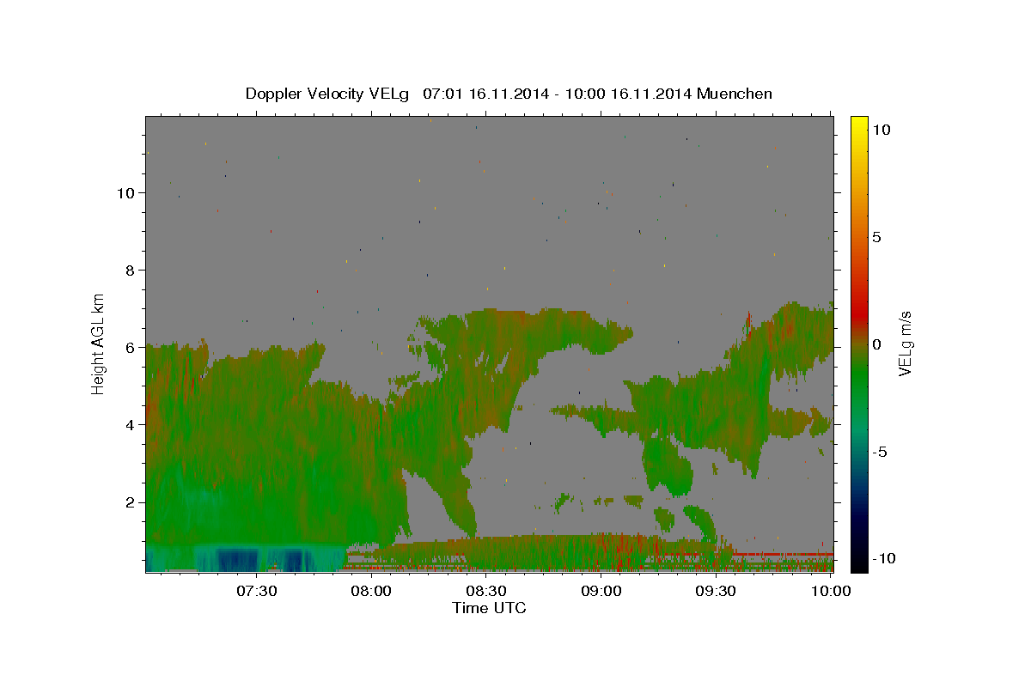Click the colorbar tick label '0'
The height and width of the screenshot is (687, 1031).
click(876, 344)
